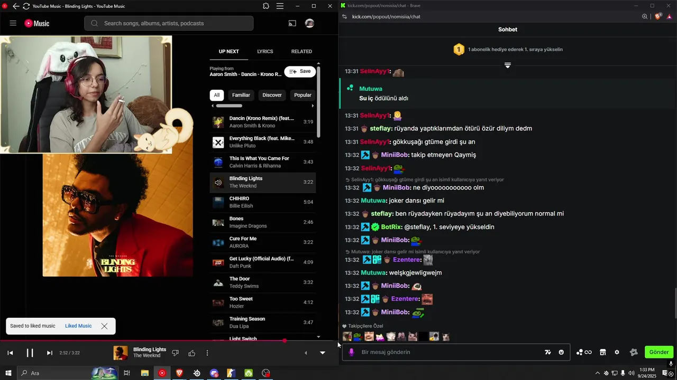
Task: Open the three-dot menu in the player bar
Action: point(207,353)
